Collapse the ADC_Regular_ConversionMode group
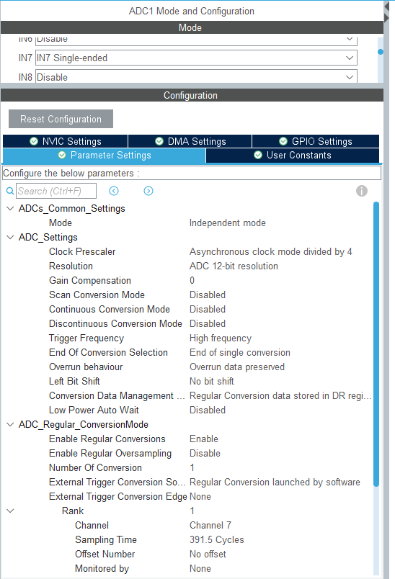The height and width of the screenshot is (579, 395). (10, 425)
